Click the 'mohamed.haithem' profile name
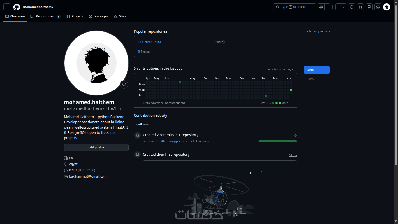The width and height of the screenshot is (398, 224). point(89,102)
